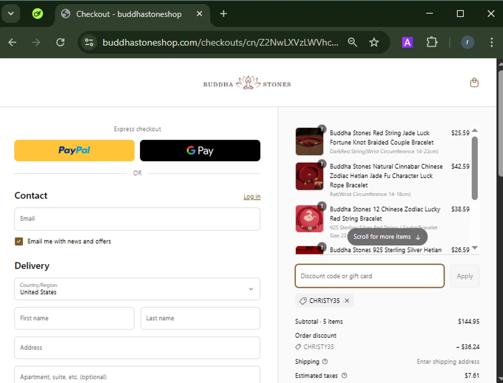
Task: Open a new browser tab
Action: [x=223, y=14]
